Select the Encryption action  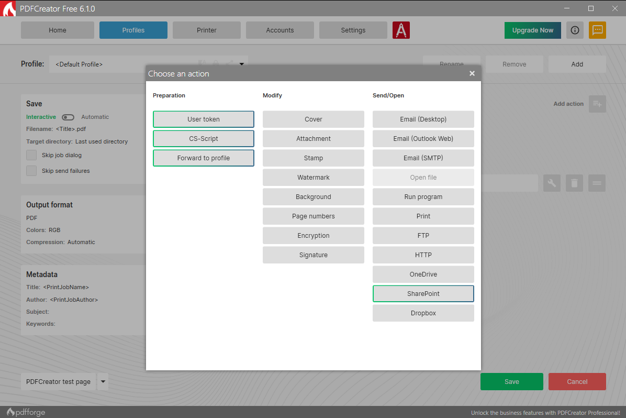point(314,235)
